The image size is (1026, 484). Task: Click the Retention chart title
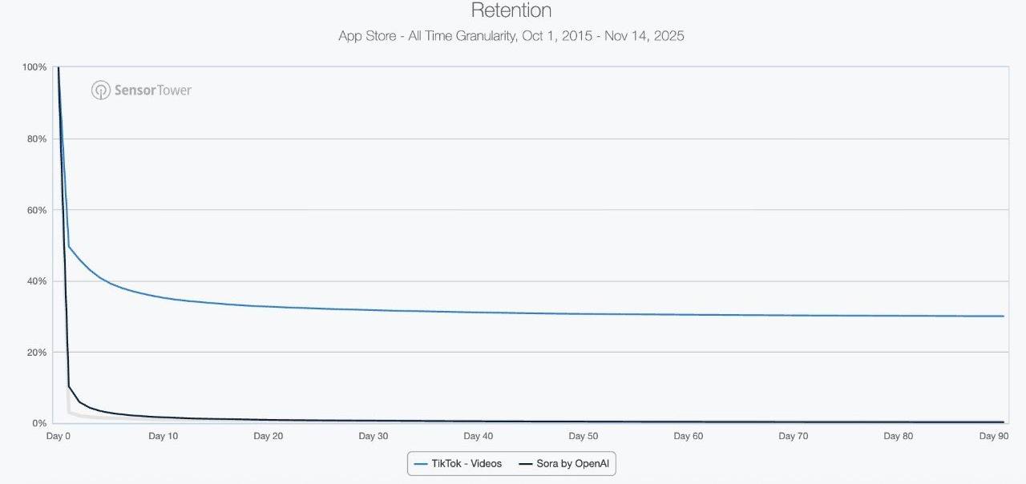tap(511, 11)
